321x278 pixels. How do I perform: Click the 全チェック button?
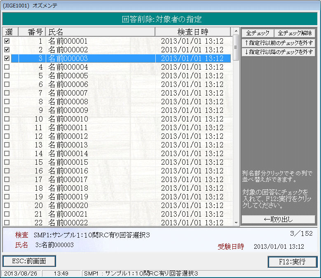tap(258, 33)
